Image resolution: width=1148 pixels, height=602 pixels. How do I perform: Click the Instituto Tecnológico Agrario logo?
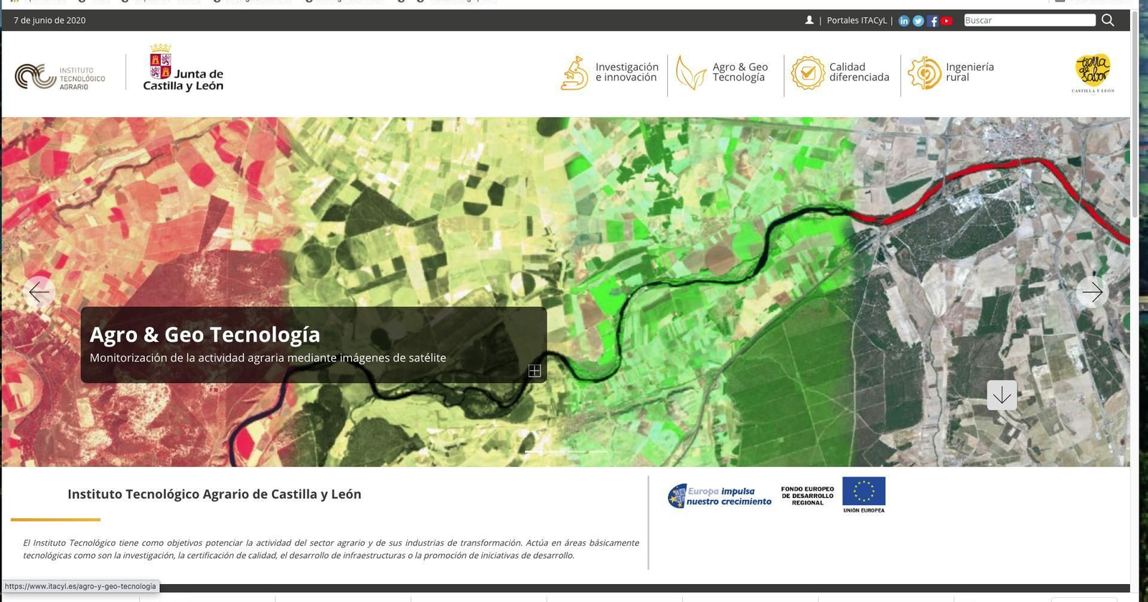[x=60, y=77]
